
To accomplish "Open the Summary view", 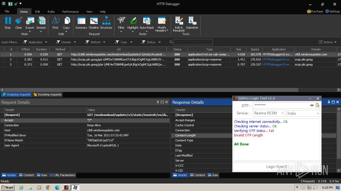I will pyautogui.click(x=81, y=23).
